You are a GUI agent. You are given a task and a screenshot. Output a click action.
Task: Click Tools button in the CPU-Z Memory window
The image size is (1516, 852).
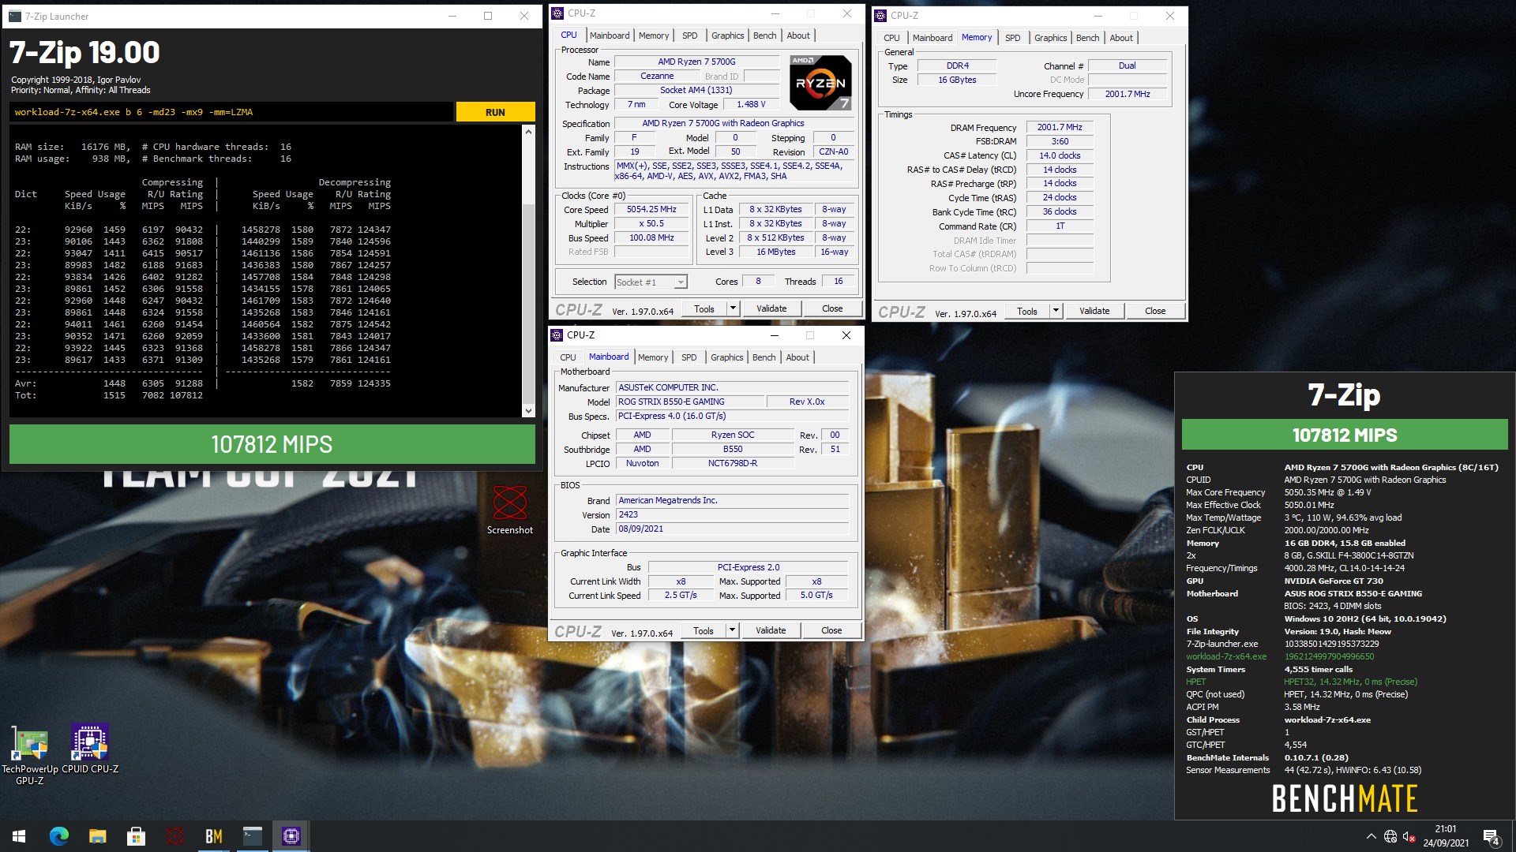[1026, 312]
